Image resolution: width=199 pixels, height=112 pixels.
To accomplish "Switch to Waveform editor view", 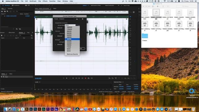I will coord(6,6).
